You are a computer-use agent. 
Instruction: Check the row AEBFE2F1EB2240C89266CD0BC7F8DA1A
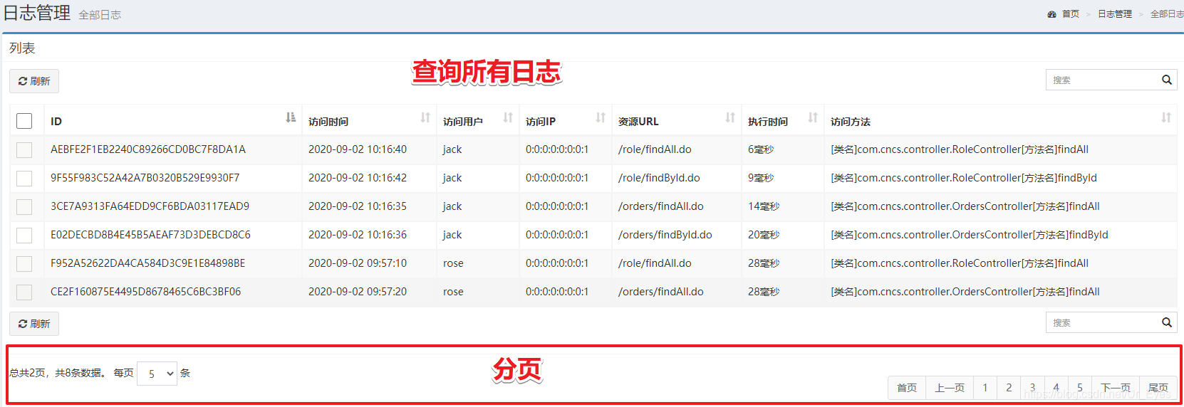(24, 149)
